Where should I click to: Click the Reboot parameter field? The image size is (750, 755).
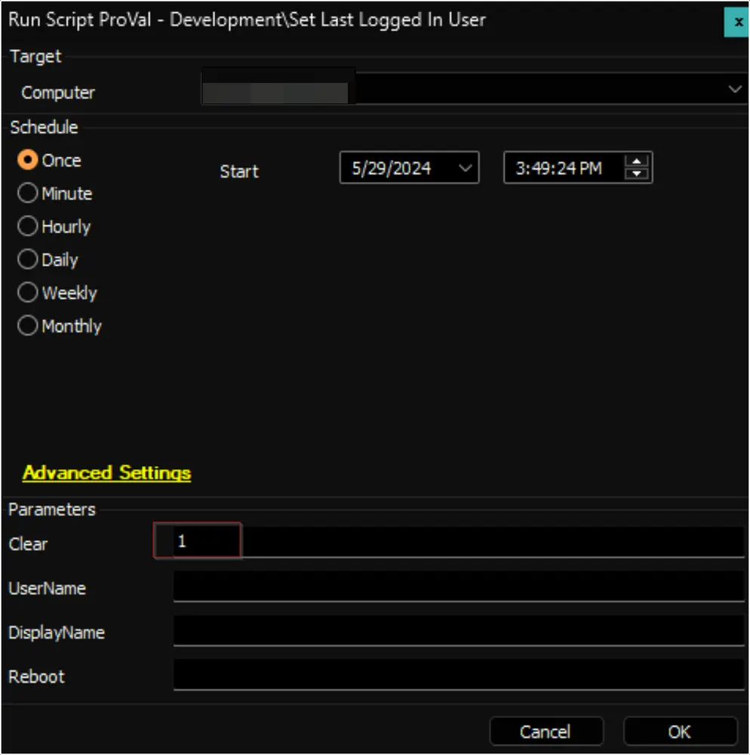coord(459,674)
